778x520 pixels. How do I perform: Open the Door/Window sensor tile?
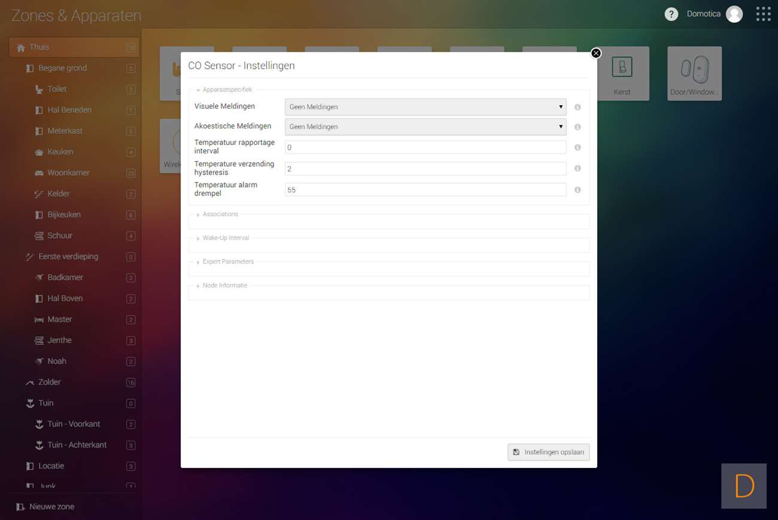(694, 74)
